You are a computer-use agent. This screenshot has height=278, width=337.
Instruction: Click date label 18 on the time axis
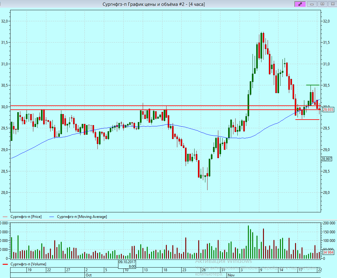click(x=165, y=270)
